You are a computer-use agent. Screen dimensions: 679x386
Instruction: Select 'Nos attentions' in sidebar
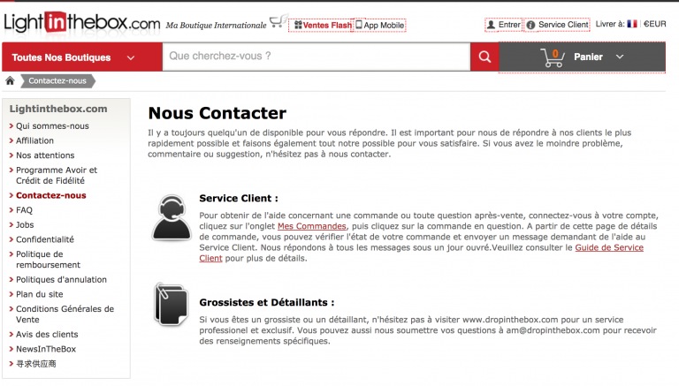pos(45,155)
